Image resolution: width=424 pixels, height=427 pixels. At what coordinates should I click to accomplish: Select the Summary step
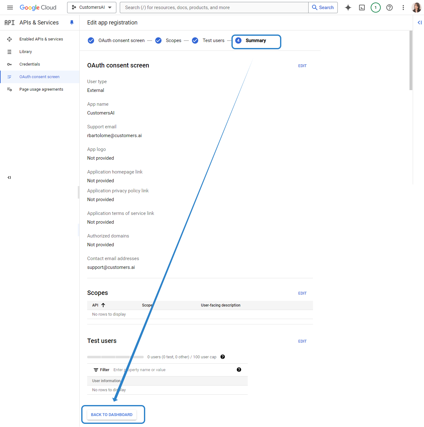point(256,40)
